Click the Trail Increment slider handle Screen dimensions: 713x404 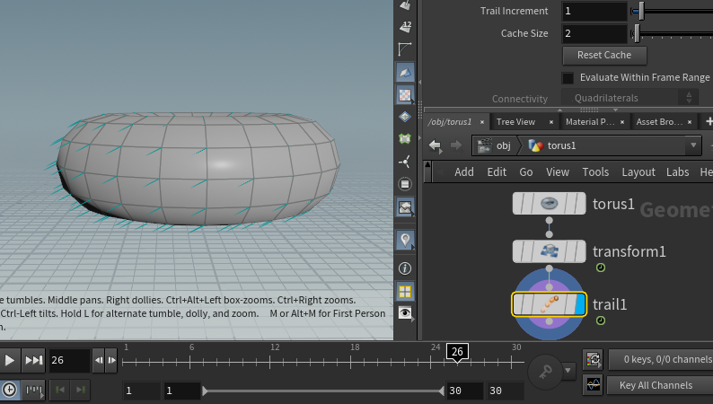click(641, 11)
